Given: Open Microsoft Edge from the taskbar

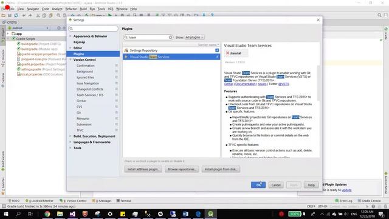Looking at the screenshot, I should click(198, 214).
